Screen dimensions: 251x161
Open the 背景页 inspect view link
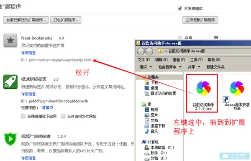47,107
